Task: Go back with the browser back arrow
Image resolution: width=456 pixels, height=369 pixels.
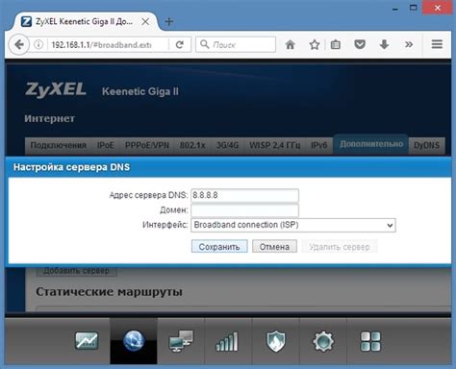Action: click(x=19, y=44)
